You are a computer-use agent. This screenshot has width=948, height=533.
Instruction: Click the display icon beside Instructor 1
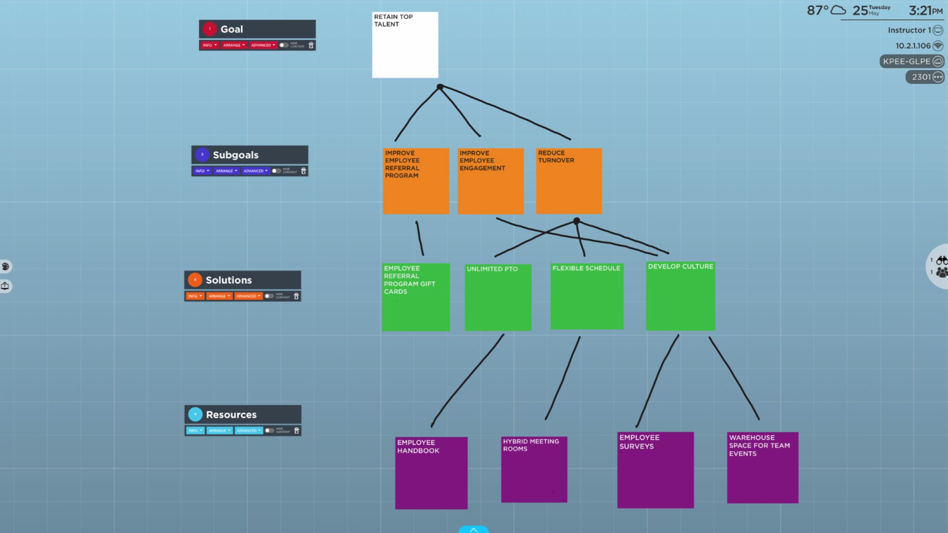937,30
